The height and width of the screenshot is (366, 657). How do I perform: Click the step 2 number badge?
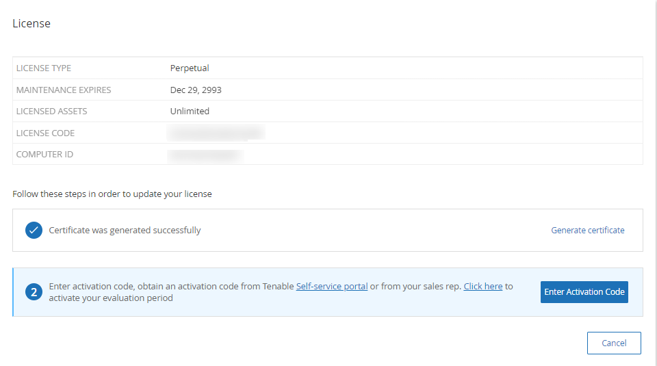(34, 292)
